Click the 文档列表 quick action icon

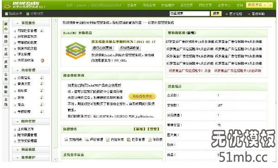coord(66,140)
